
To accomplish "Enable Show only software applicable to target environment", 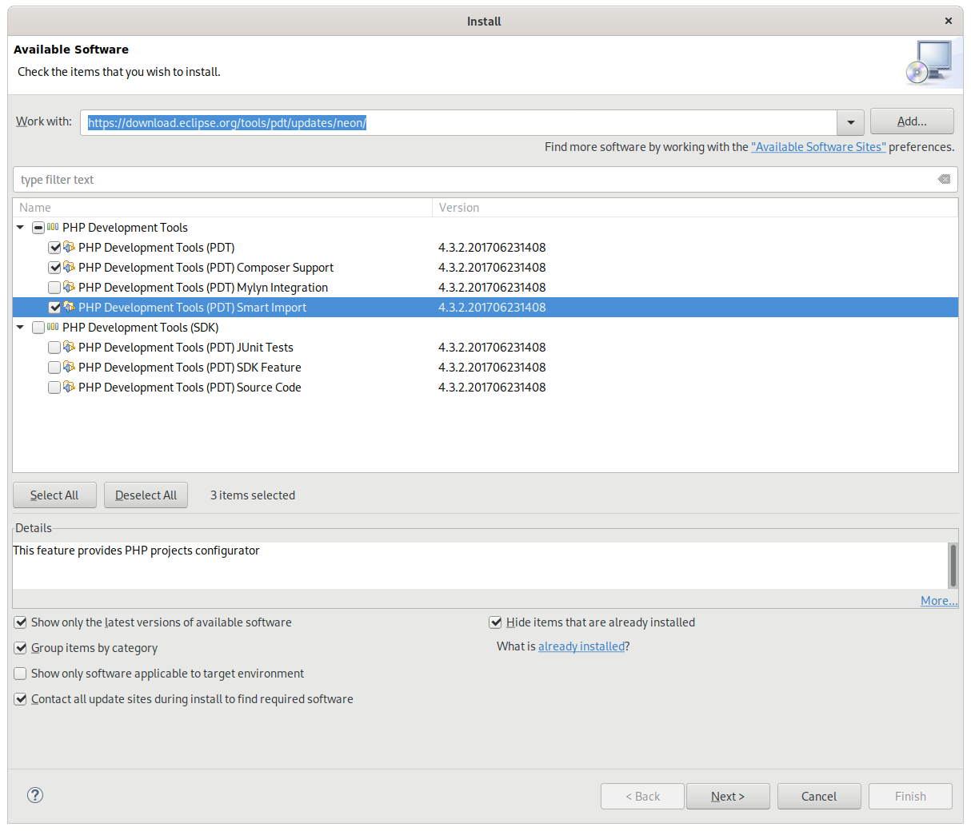I will (x=20, y=673).
